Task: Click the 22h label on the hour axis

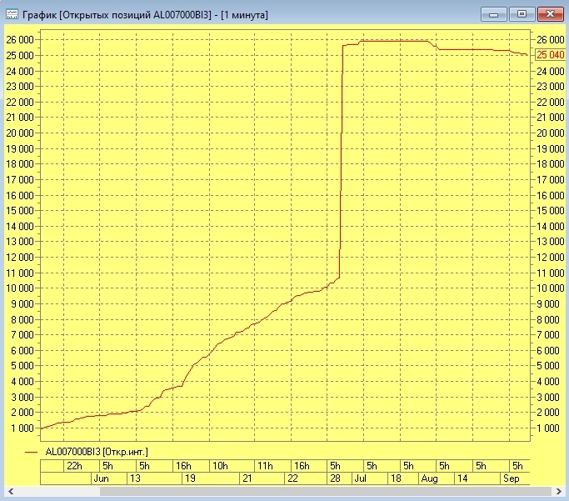Action: (x=74, y=465)
